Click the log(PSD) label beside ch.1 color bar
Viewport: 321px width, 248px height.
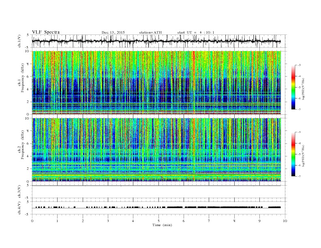pyautogui.click(x=303, y=89)
